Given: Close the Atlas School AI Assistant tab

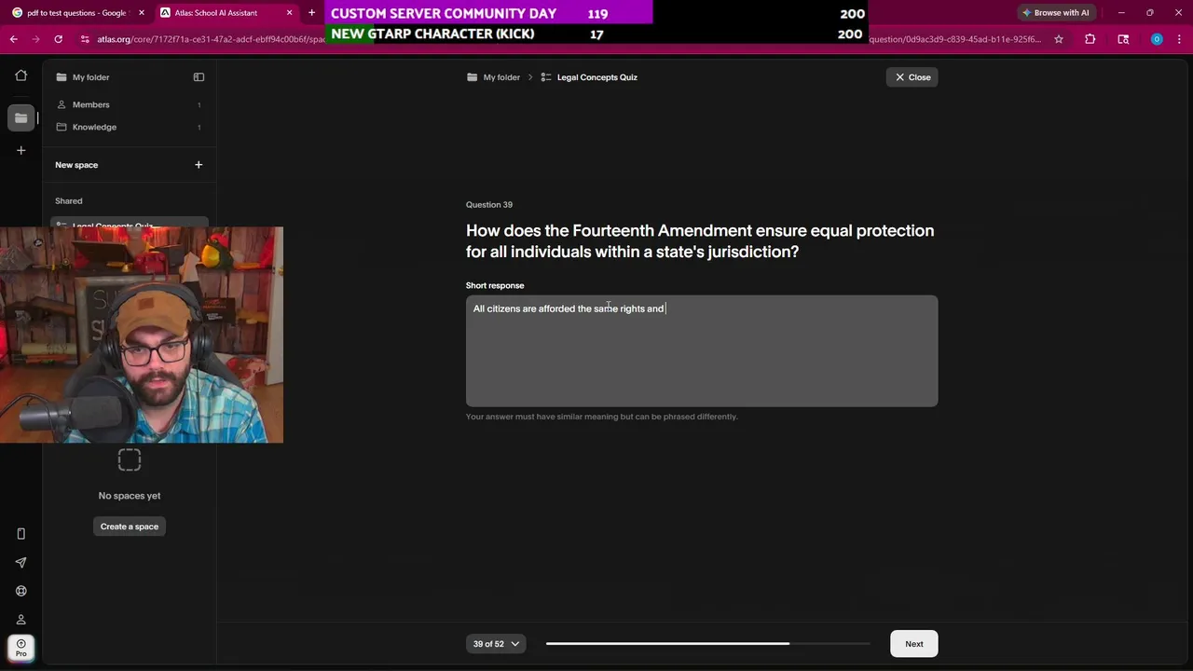Looking at the screenshot, I should [x=289, y=13].
